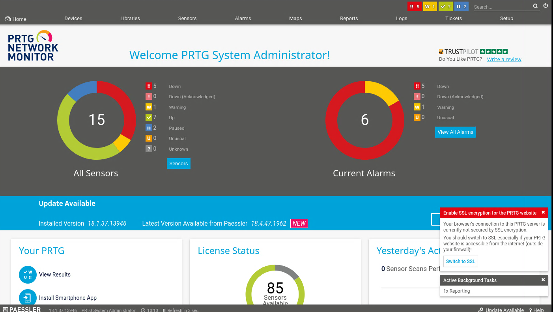Click Warning icon in Current Alarms legend
The image size is (553, 312).
(417, 107)
